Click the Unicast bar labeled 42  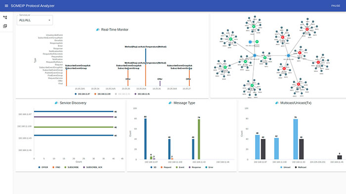coord(276,149)
